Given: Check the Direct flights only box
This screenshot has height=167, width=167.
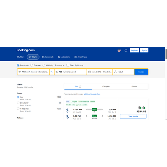Looking at the screenshot, I should [68, 65].
